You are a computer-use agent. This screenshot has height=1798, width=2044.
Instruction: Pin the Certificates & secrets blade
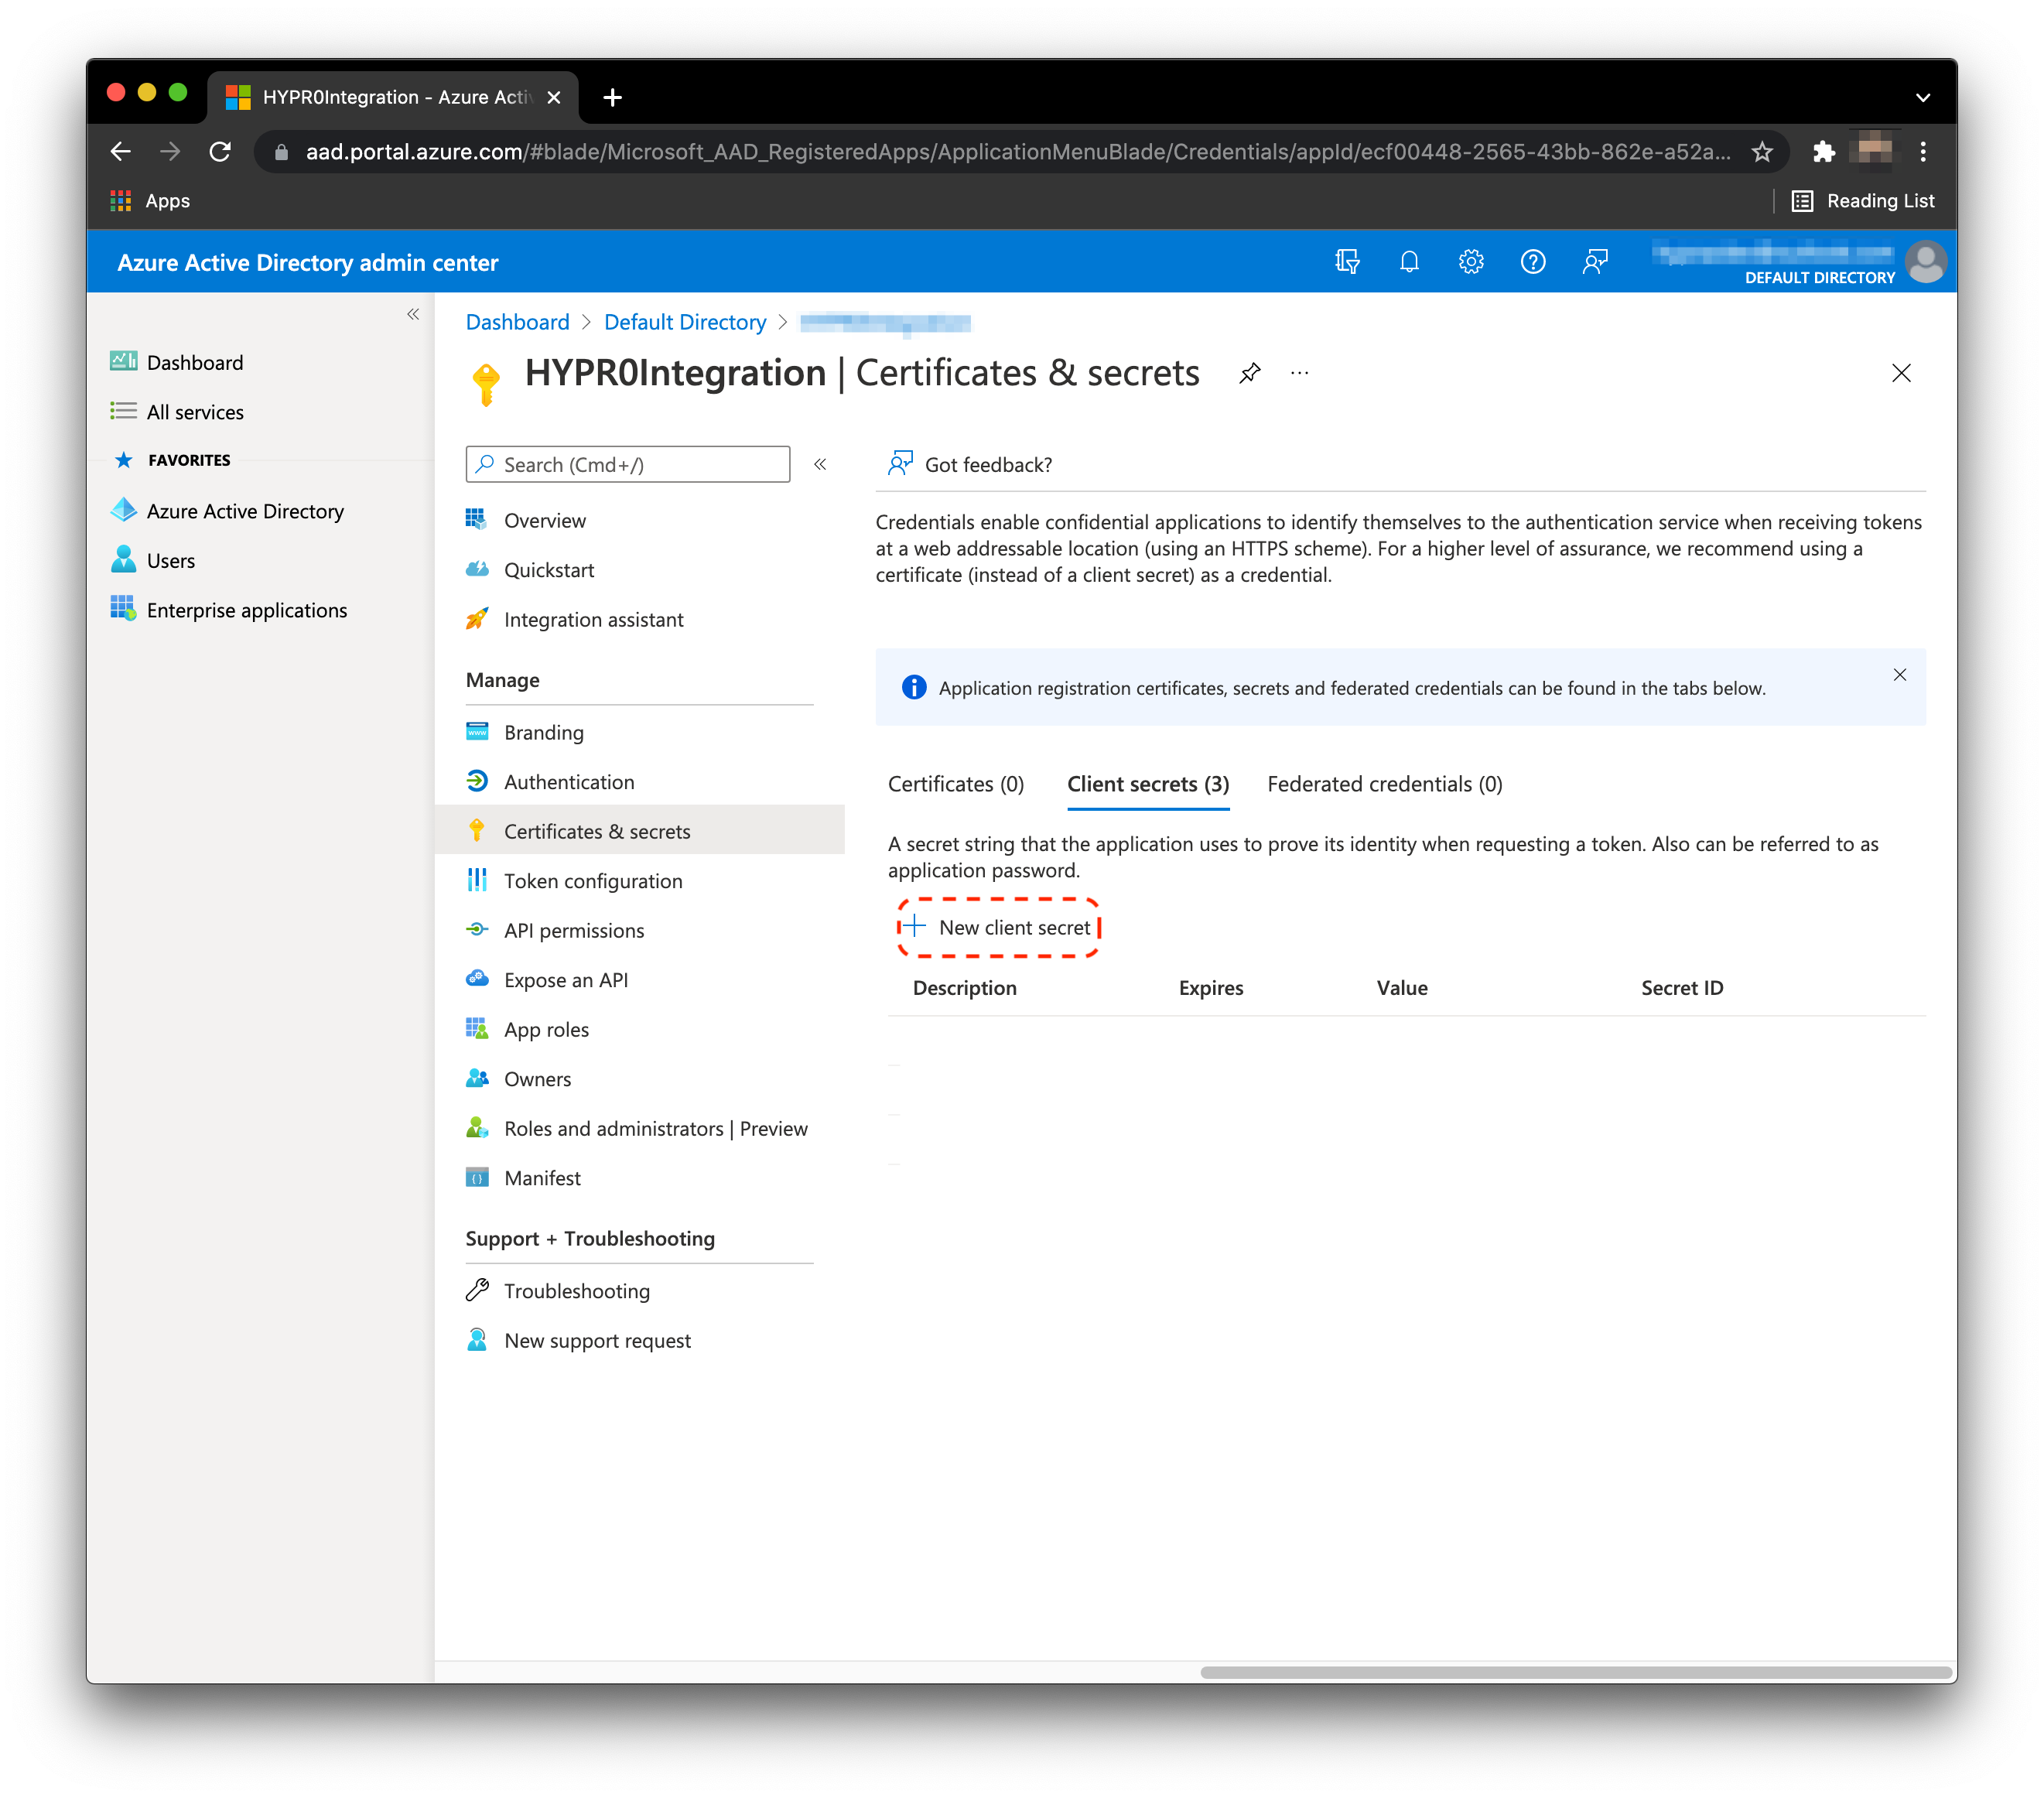coord(1250,373)
